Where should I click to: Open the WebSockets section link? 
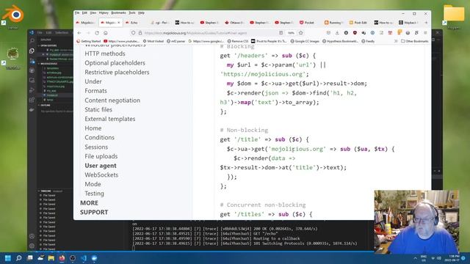pyautogui.click(x=101, y=175)
